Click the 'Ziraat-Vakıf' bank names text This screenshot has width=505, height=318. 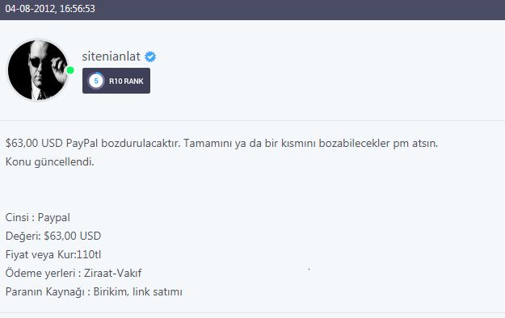(113, 274)
